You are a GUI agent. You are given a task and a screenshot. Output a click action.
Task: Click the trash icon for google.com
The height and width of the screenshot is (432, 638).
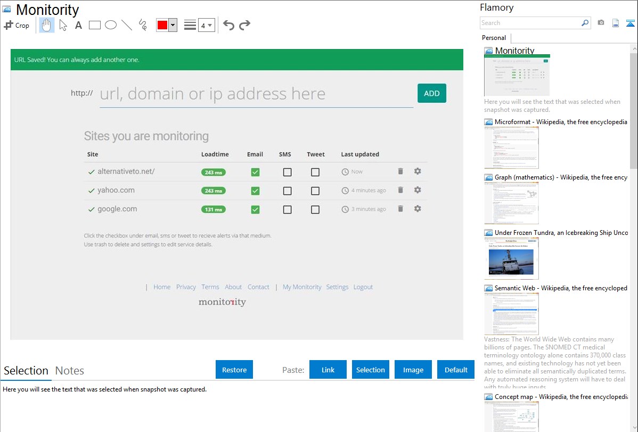(400, 209)
